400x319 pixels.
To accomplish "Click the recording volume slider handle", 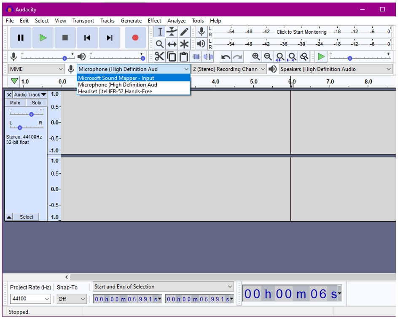I will tap(65, 59).
